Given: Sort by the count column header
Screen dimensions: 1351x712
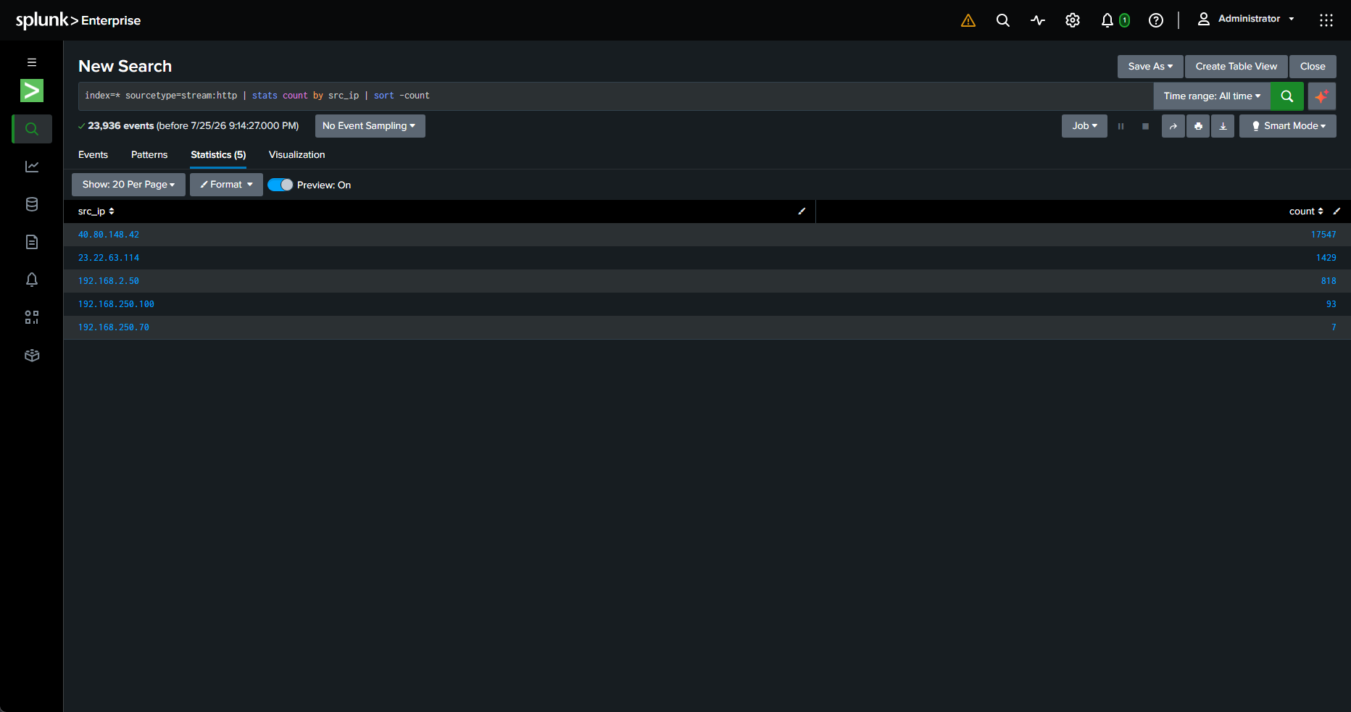Looking at the screenshot, I should click(x=1306, y=211).
